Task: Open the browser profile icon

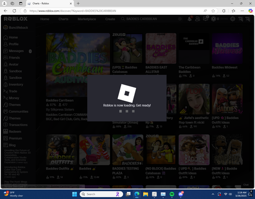Action: [4, 4]
